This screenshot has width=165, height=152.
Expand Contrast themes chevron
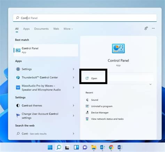(x=73, y=105)
